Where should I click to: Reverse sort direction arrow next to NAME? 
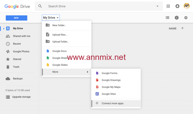182,28
